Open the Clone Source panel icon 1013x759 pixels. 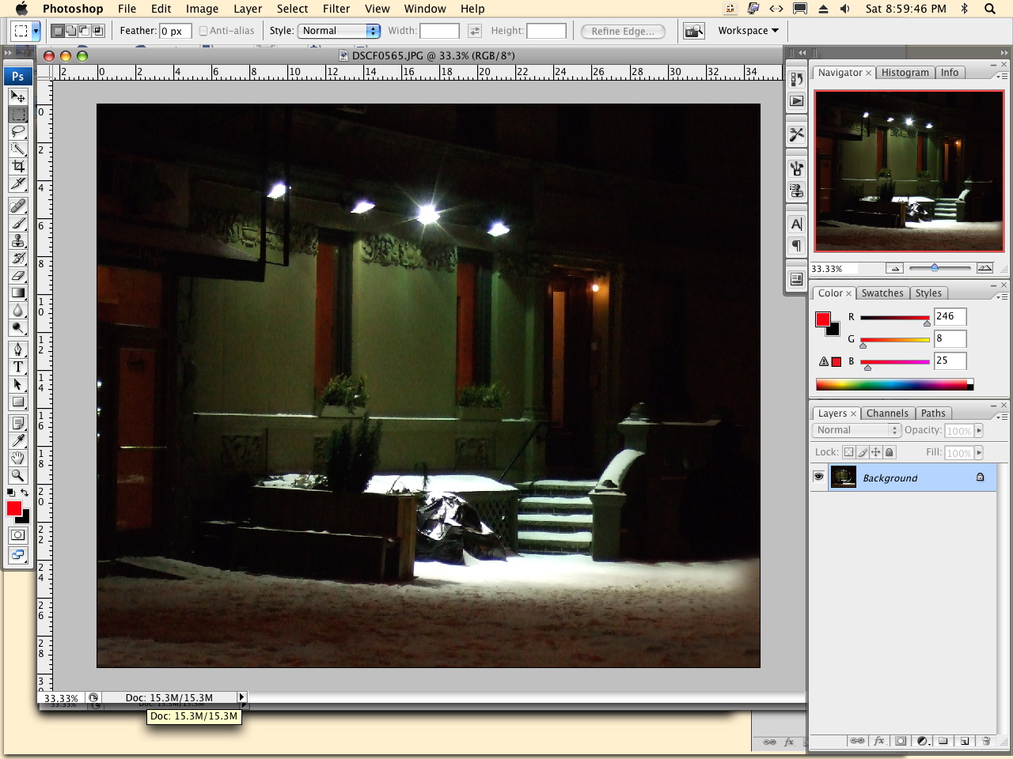click(797, 191)
